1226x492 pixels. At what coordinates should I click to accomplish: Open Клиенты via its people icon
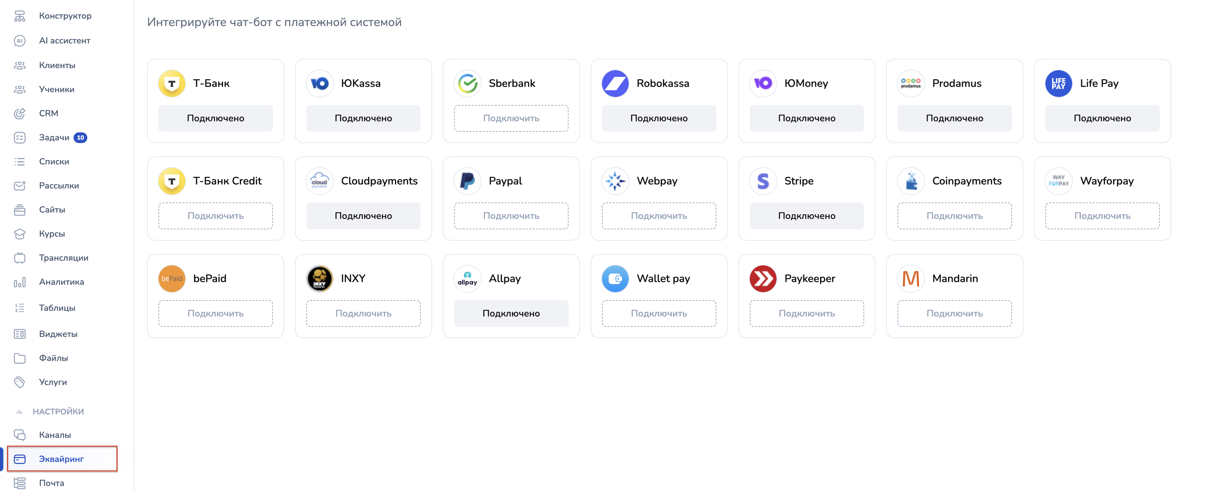point(19,65)
